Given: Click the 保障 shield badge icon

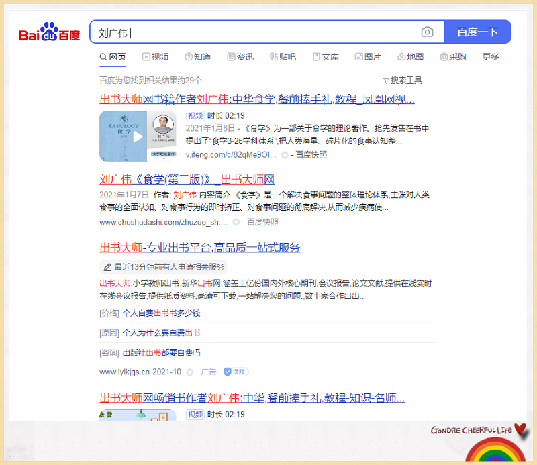Looking at the screenshot, I should coord(236,372).
